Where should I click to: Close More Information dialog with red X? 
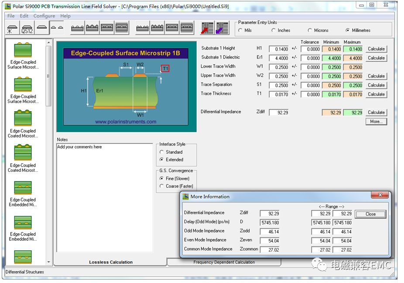380,195
